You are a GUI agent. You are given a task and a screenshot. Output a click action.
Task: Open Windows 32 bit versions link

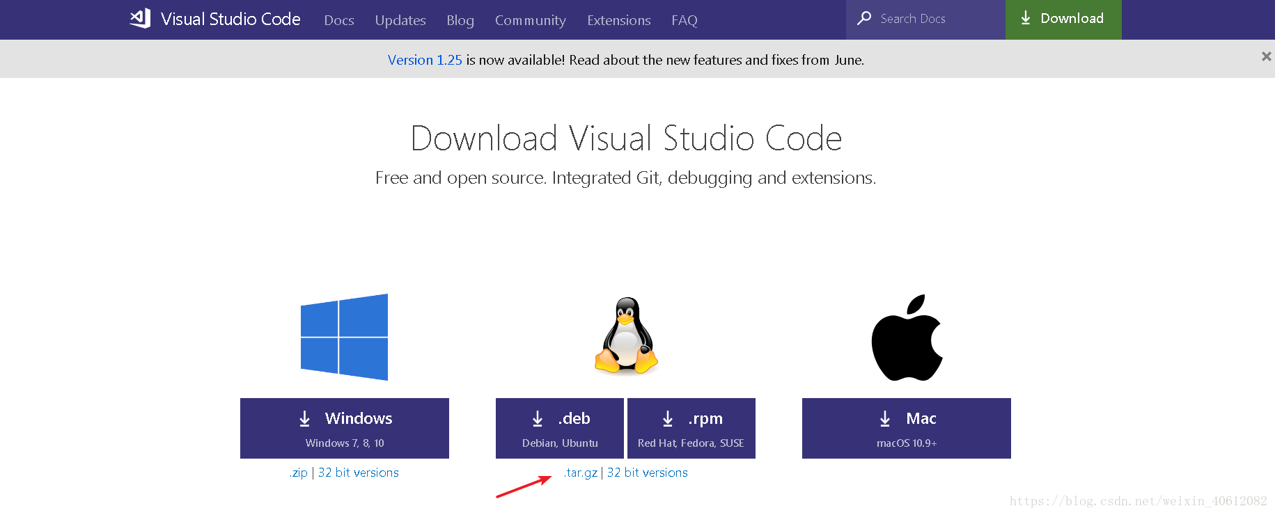coord(359,473)
